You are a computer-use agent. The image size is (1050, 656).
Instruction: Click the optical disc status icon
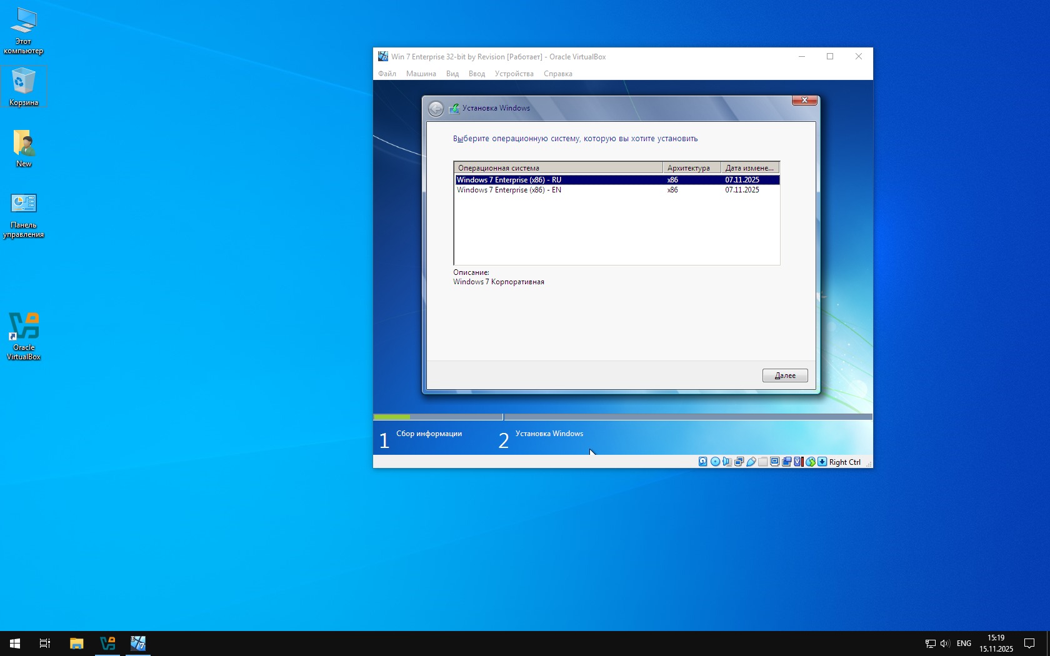pos(715,462)
